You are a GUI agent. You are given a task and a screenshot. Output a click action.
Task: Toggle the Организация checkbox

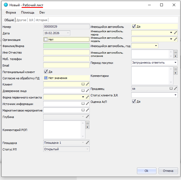tap(46, 40)
